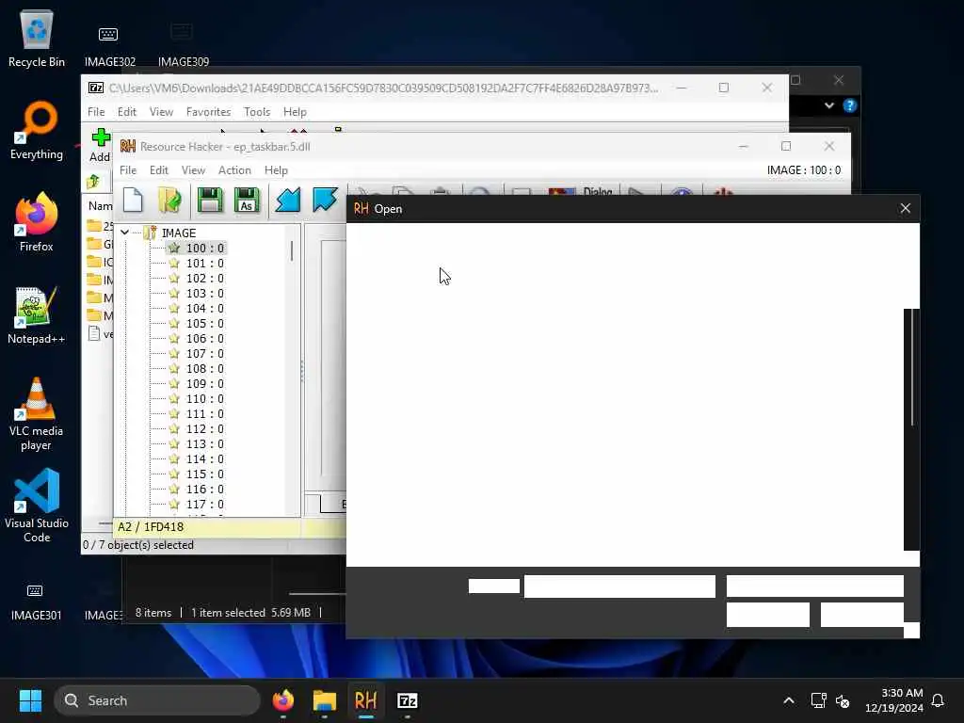This screenshot has width=964, height=723.
Task: Open Recycle Bin on the desktop
Action: (x=37, y=38)
